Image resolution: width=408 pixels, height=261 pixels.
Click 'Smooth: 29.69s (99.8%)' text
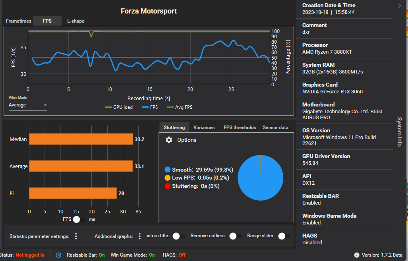point(203,170)
